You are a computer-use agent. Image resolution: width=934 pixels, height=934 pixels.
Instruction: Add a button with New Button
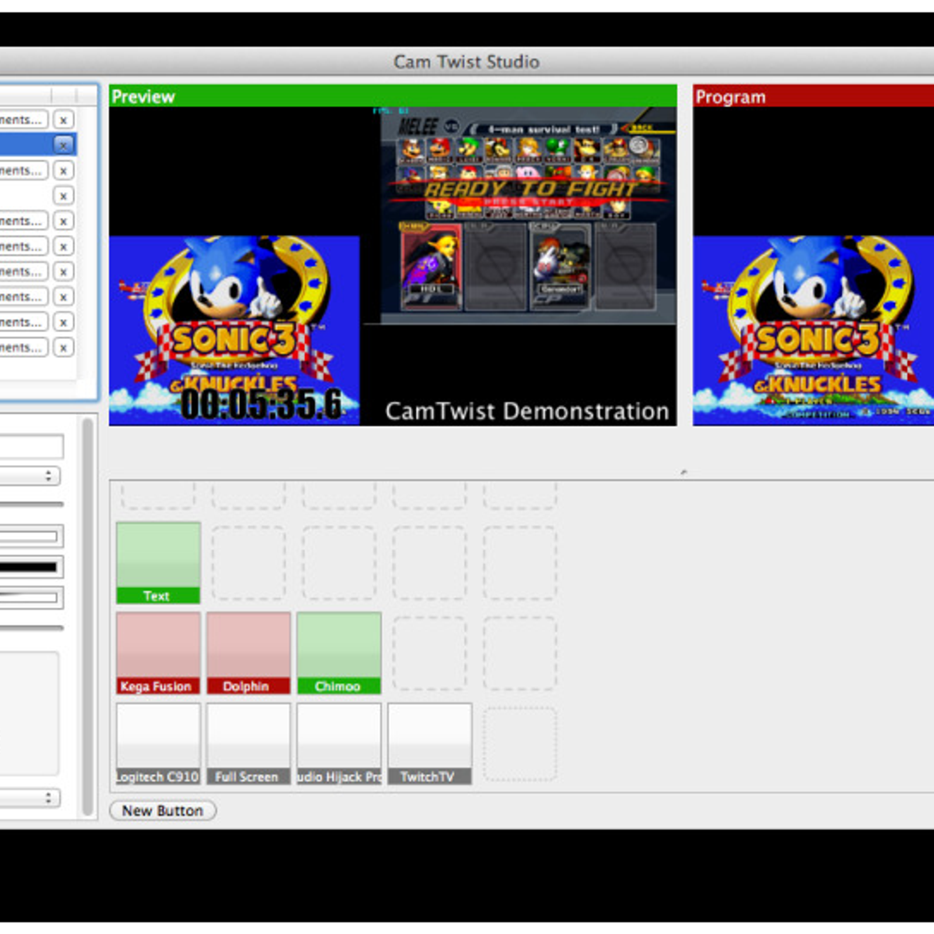pos(163,811)
